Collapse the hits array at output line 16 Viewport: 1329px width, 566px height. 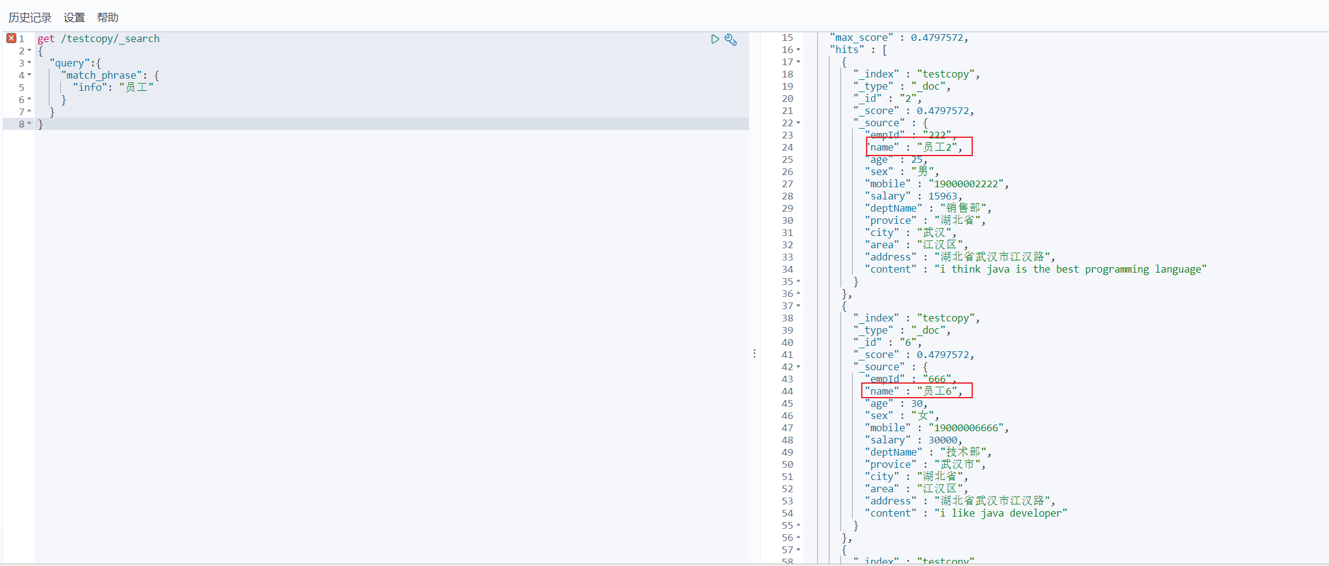pos(798,50)
